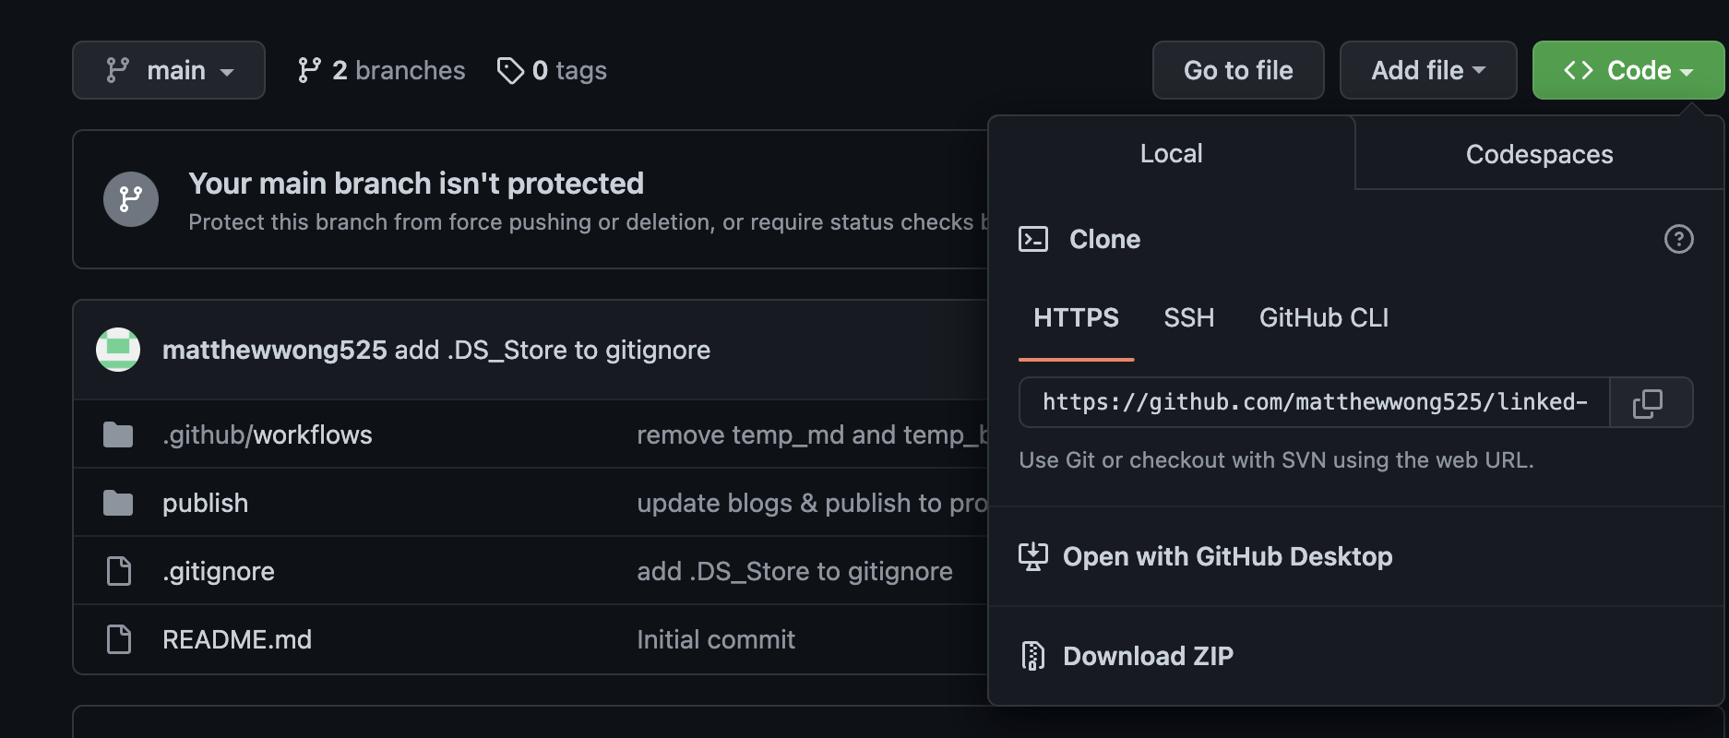Click the branch icon in protection notice
This screenshot has width=1729, height=738.
tap(131, 199)
